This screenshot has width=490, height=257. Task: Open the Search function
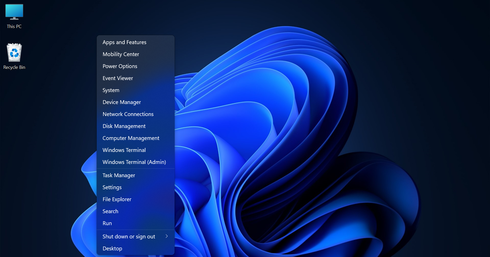click(x=110, y=211)
